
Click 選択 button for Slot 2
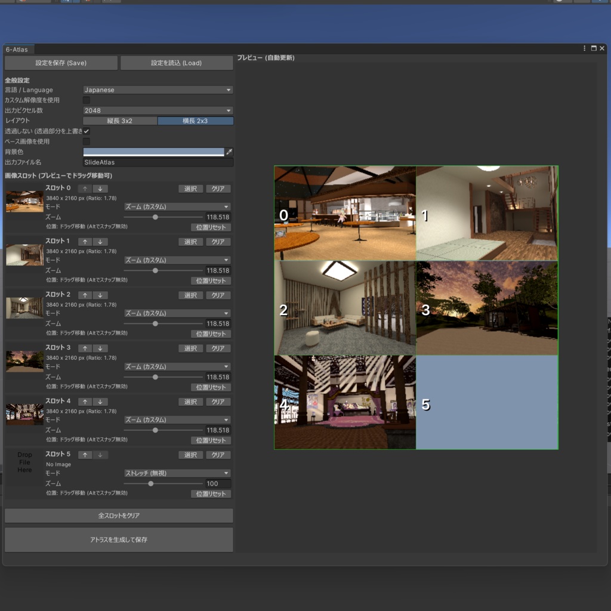pyautogui.click(x=190, y=295)
